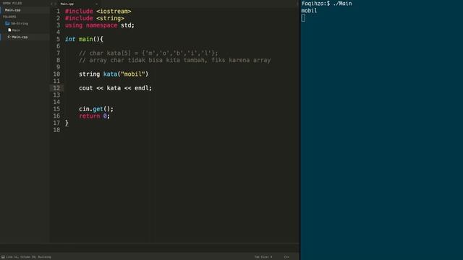This screenshot has height=260, width=463.
Task: Open the Tab Size selector in status bar
Action: [x=263, y=257]
